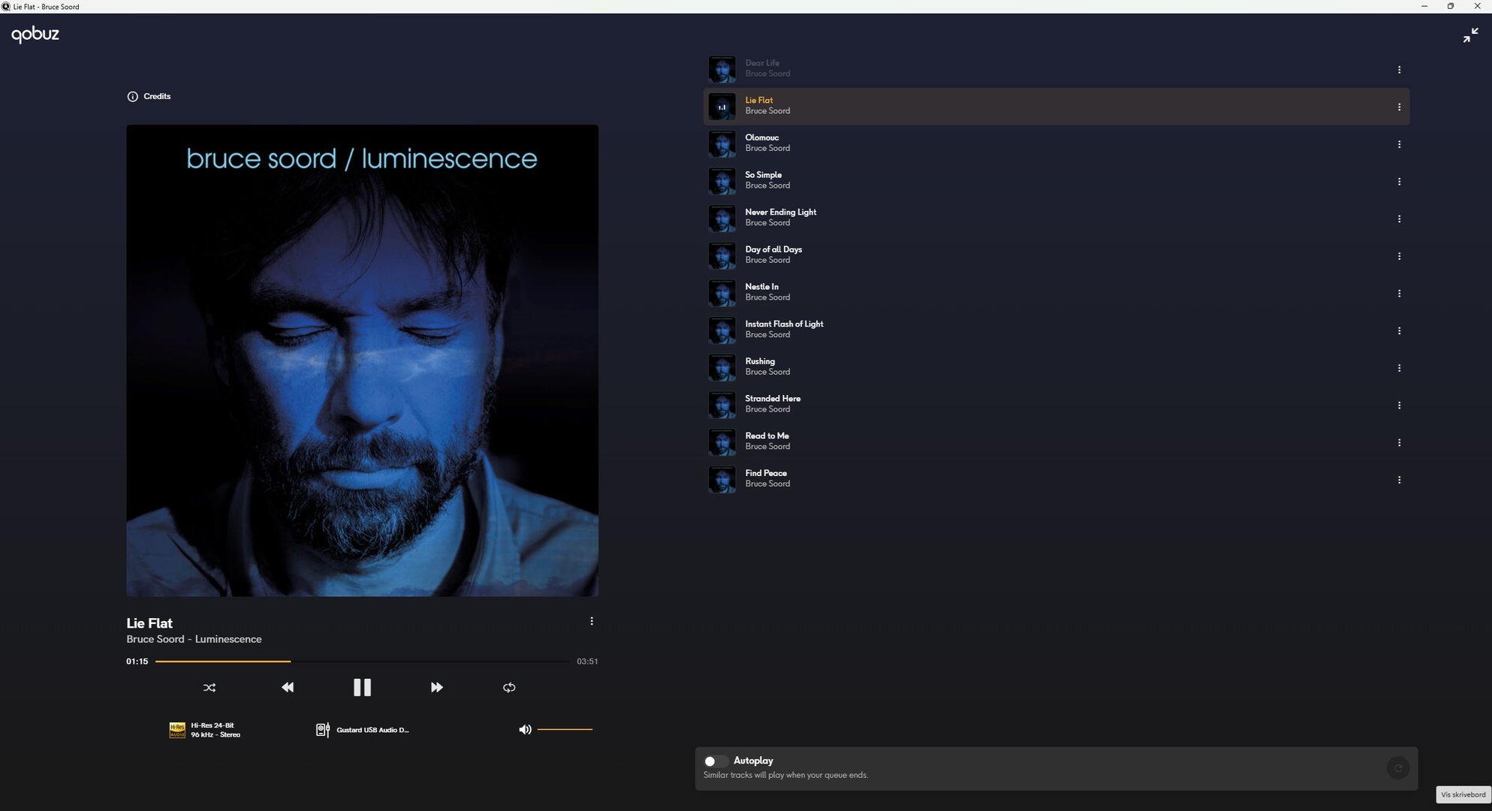Image resolution: width=1492 pixels, height=811 pixels.
Task: Click Bruce Soord - Luminescence artist link
Action: pos(194,639)
